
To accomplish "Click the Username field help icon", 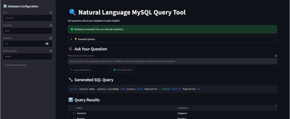I will 51,25.
